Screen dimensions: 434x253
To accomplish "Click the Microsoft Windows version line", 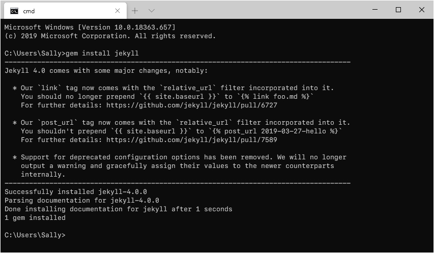I will click(x=90, y=27).
